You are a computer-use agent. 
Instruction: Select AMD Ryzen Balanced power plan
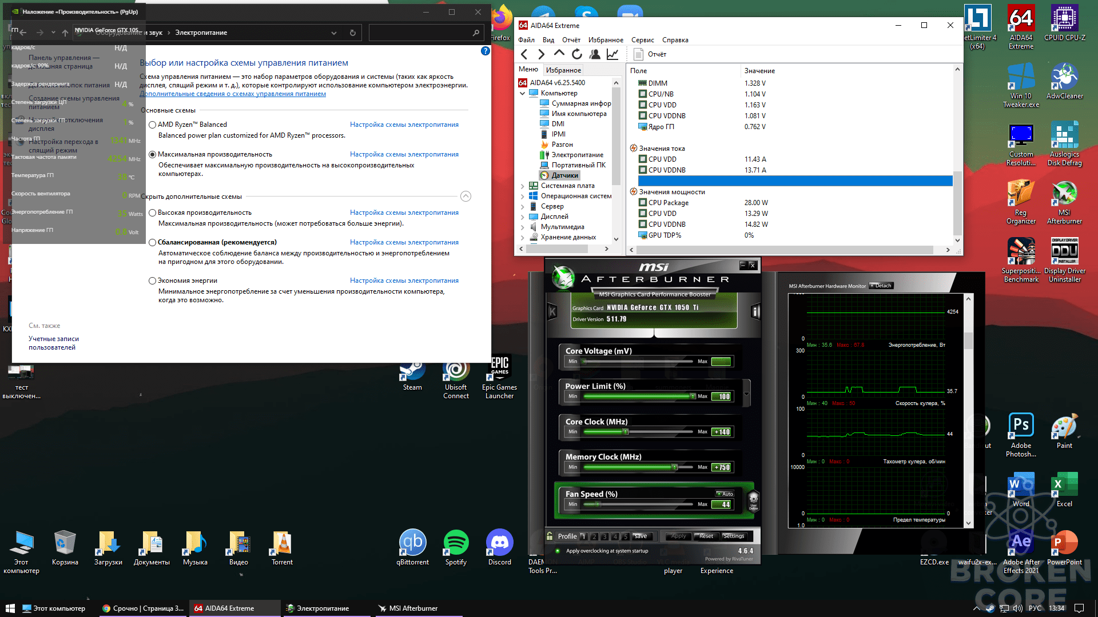(152, 125)
